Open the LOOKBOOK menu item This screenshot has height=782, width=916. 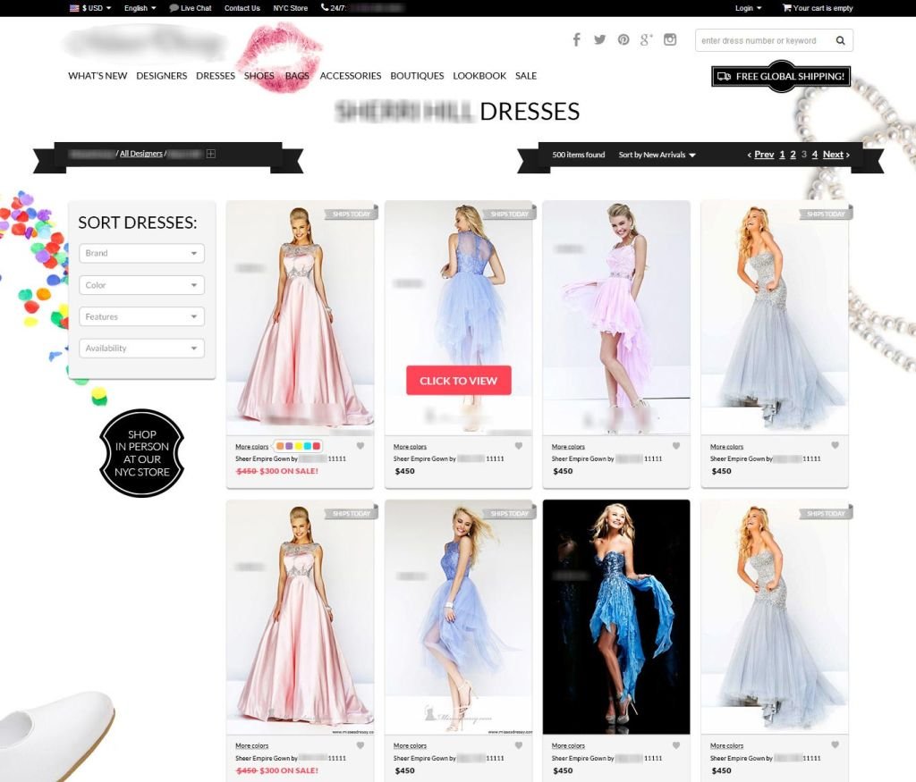click(x=479, y=76)
